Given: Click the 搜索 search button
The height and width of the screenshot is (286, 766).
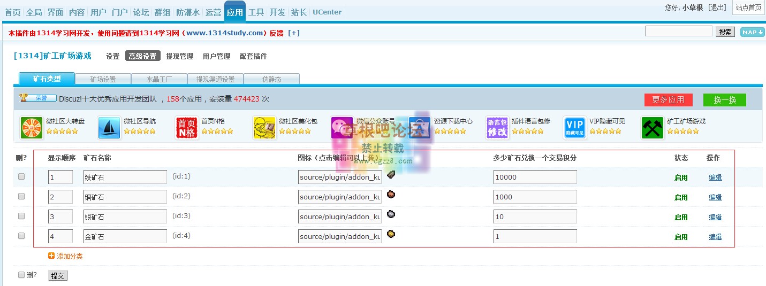Looking at the screenshot, I should tap(725, 32).
